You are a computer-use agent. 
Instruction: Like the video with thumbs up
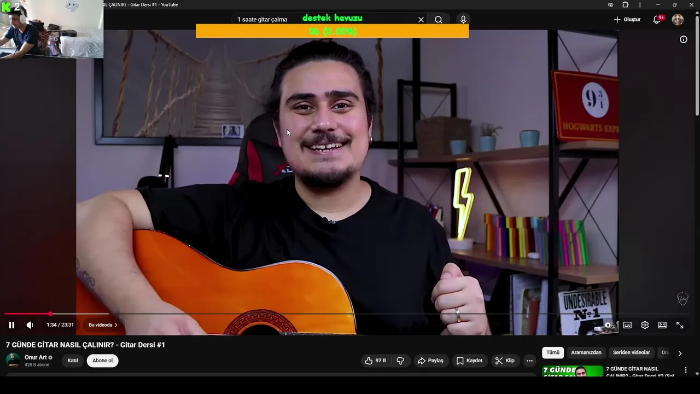tap(376, 361)
